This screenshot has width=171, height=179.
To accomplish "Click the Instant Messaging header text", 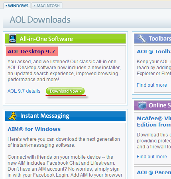I will coord(45,116).
